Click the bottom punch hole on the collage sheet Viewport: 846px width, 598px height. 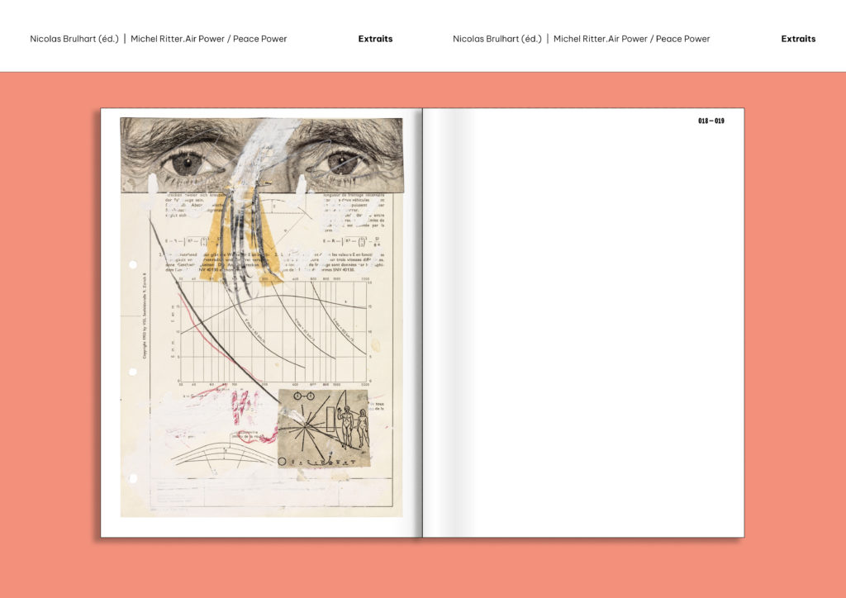(x=132, y=478)
